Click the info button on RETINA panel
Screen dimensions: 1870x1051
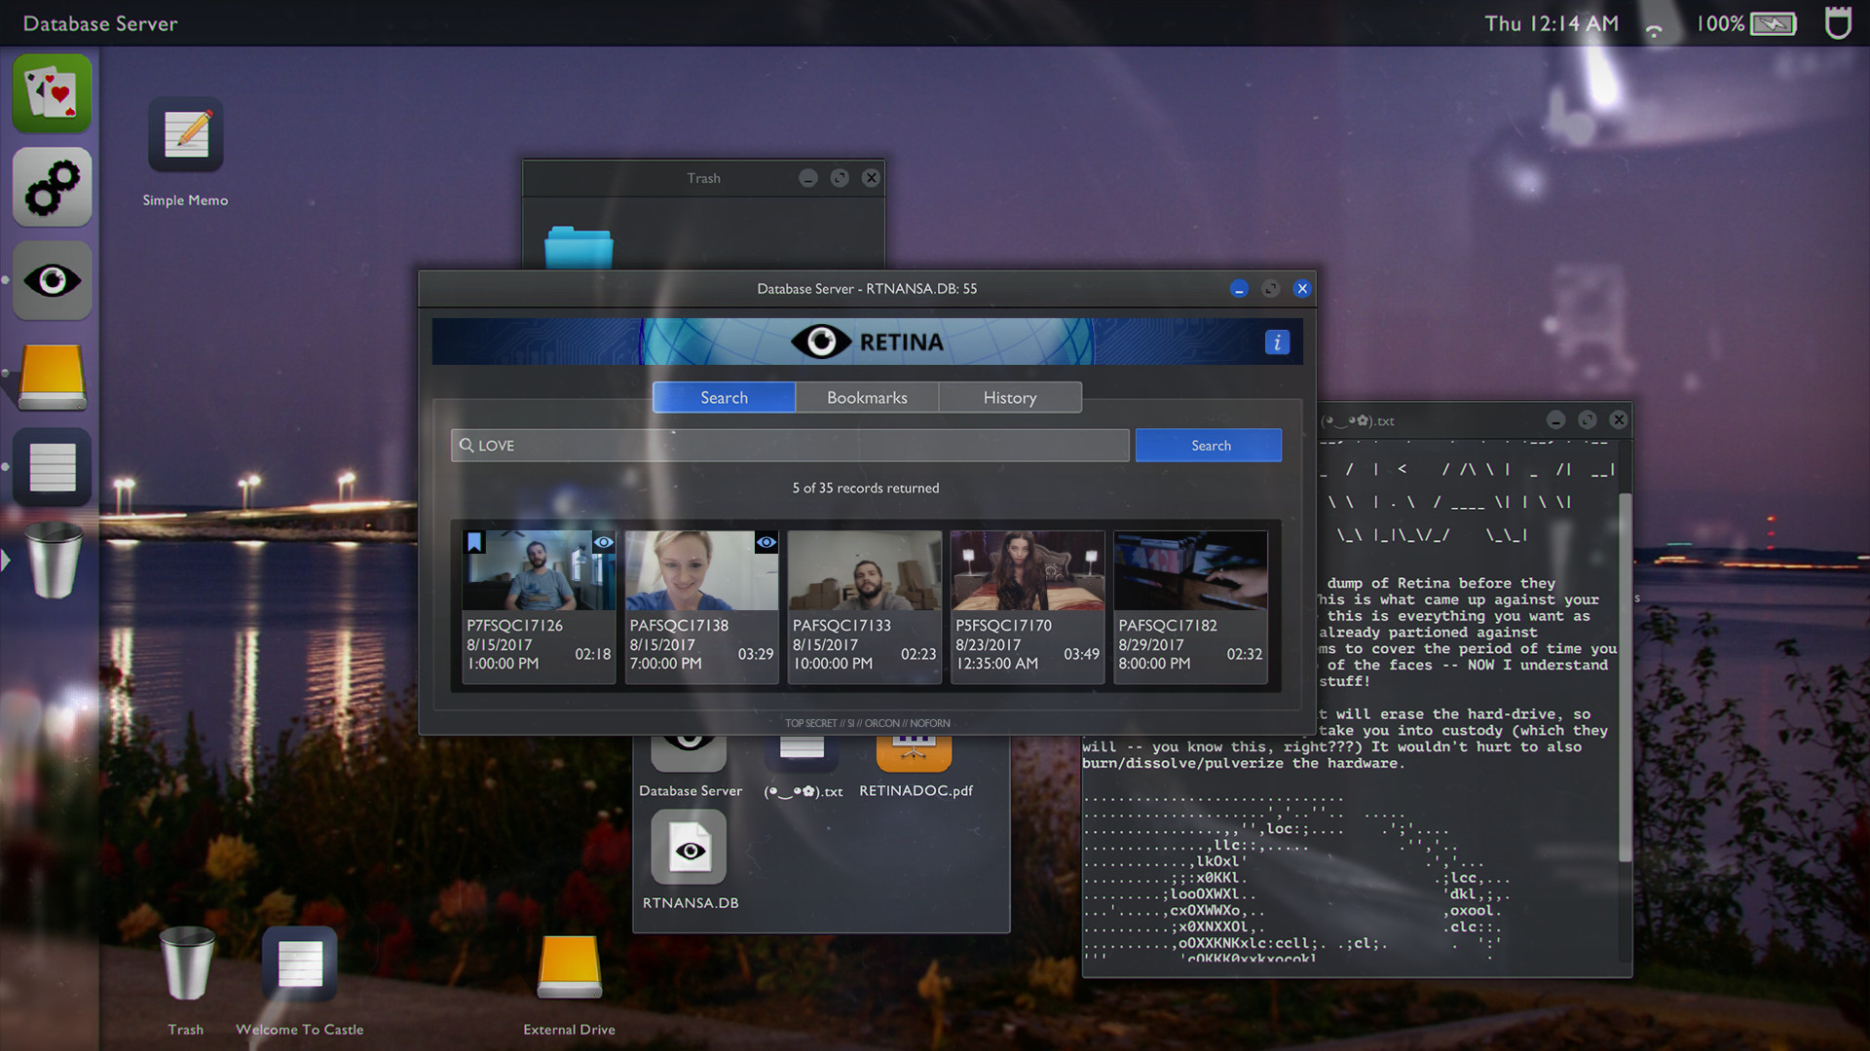1277,343
